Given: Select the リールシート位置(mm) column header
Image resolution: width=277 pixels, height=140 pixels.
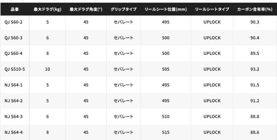Looking at the screenshot, I should (166, 9).
